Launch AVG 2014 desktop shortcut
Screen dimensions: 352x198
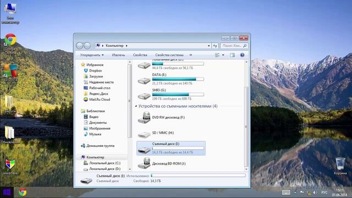click(x=10, y=73)
